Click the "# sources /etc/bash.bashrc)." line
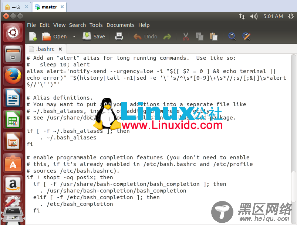 pyautogui.click(x=73, y=171)
